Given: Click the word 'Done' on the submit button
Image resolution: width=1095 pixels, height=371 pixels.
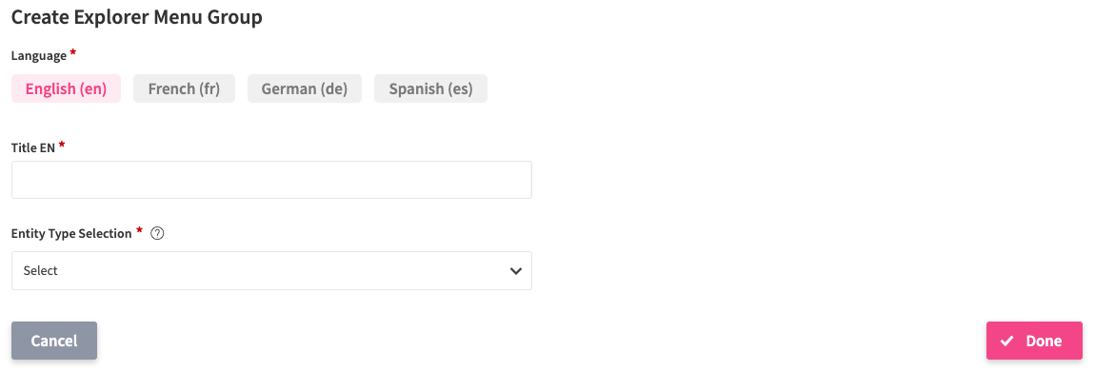Looking at the screenshot, I should (x=1044, y=341).
